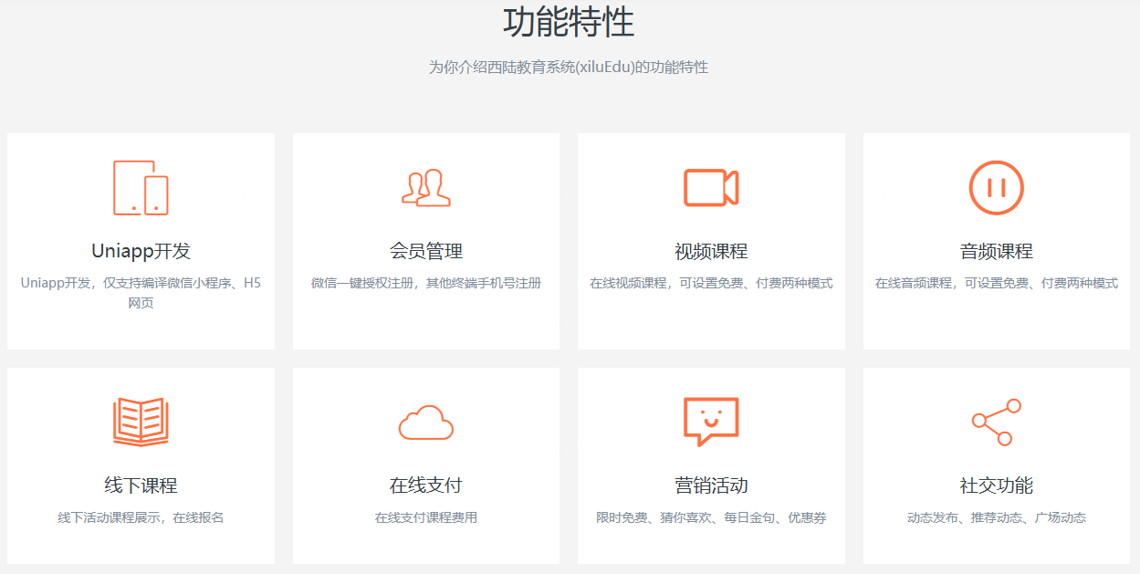The image size is (1140, 574).
Task: Select the "社交功能" heading
Action: pyautogui.click(x=996, y=485)
